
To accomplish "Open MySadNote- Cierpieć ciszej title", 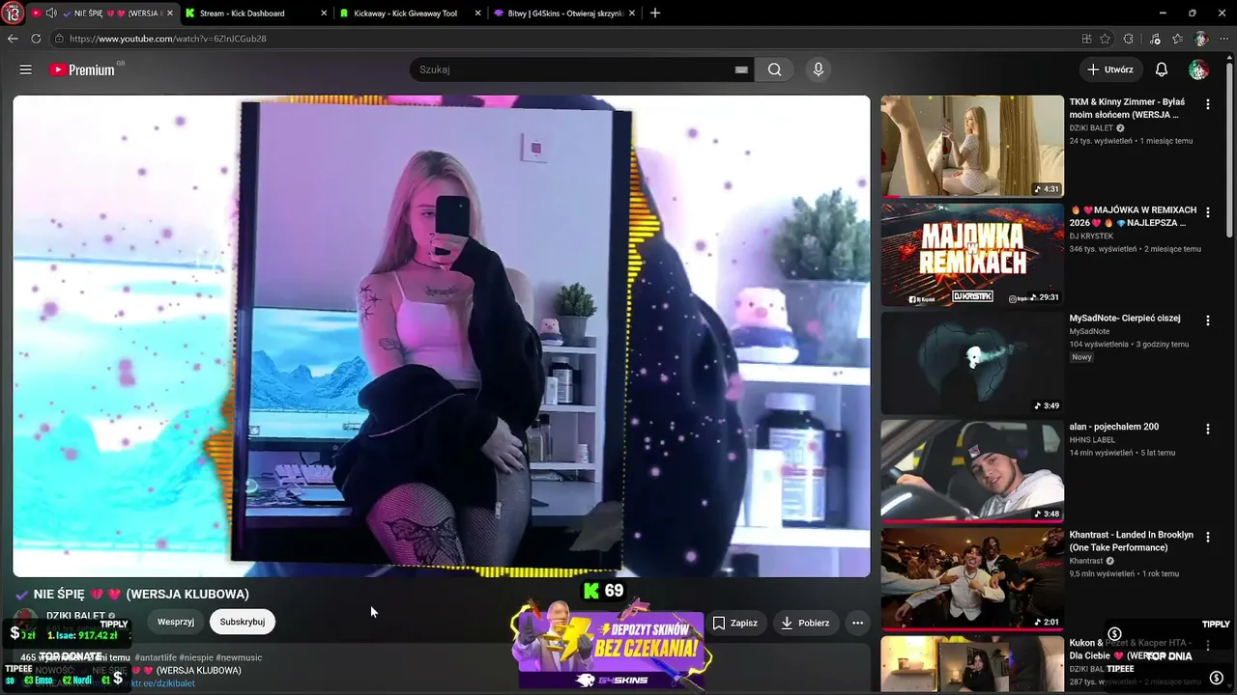I will click(x=1125, y=319).
